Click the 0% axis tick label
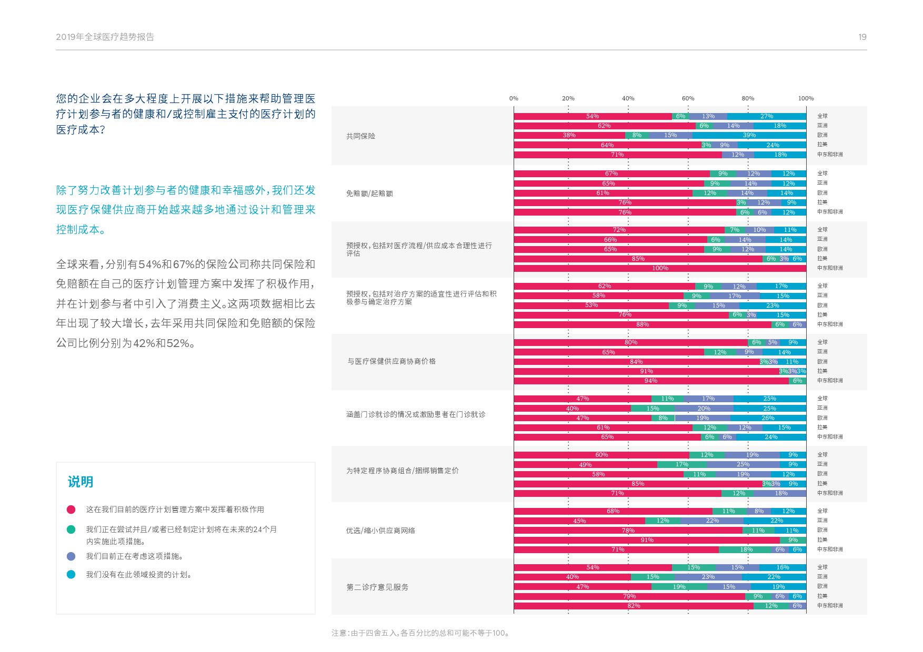This screenshot has width=923, height=652. tap(514, 98)
